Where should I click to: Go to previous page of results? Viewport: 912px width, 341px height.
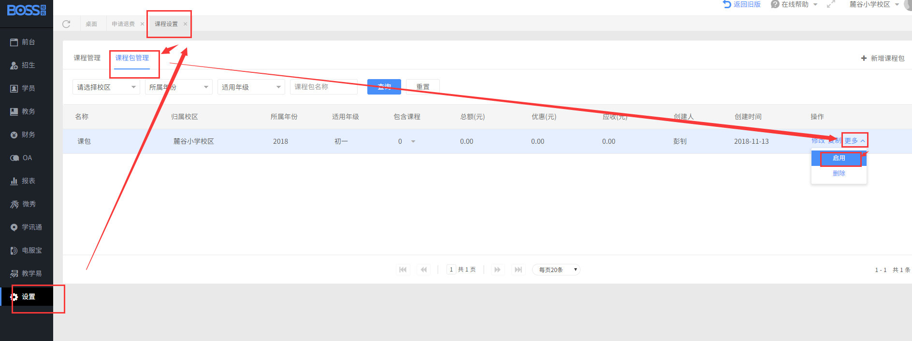point(424,270)
